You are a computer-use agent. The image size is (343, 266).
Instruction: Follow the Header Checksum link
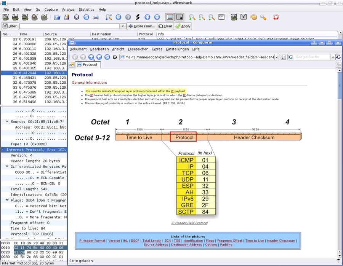pos(281,241)
